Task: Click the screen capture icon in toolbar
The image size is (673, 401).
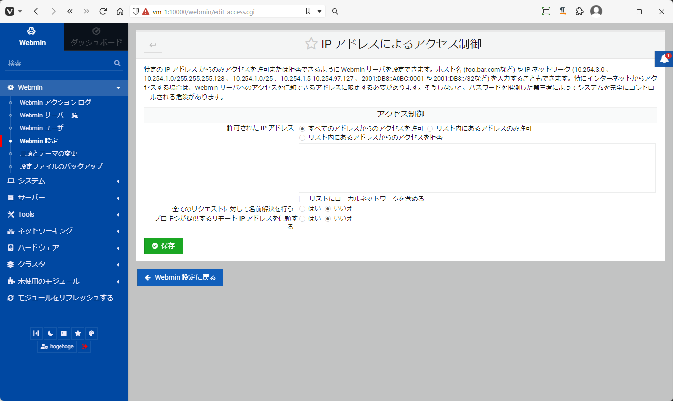Action: point(546,11)
